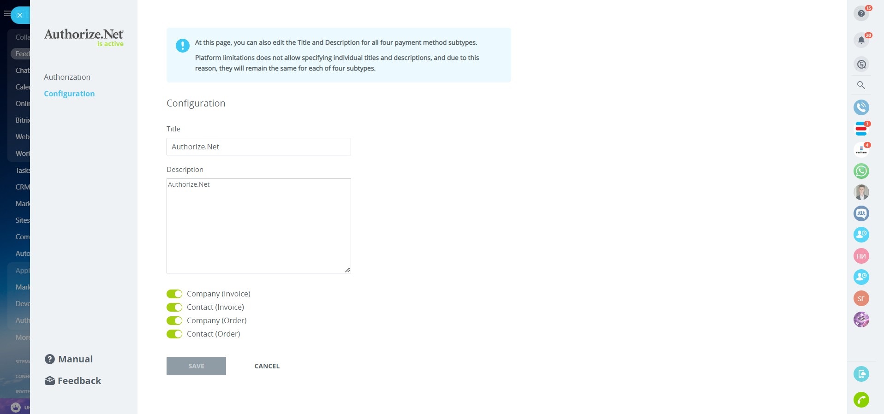The image size is (884, 414).
Task: Open the SF chat avatar
Action: (x=861, y=298)
